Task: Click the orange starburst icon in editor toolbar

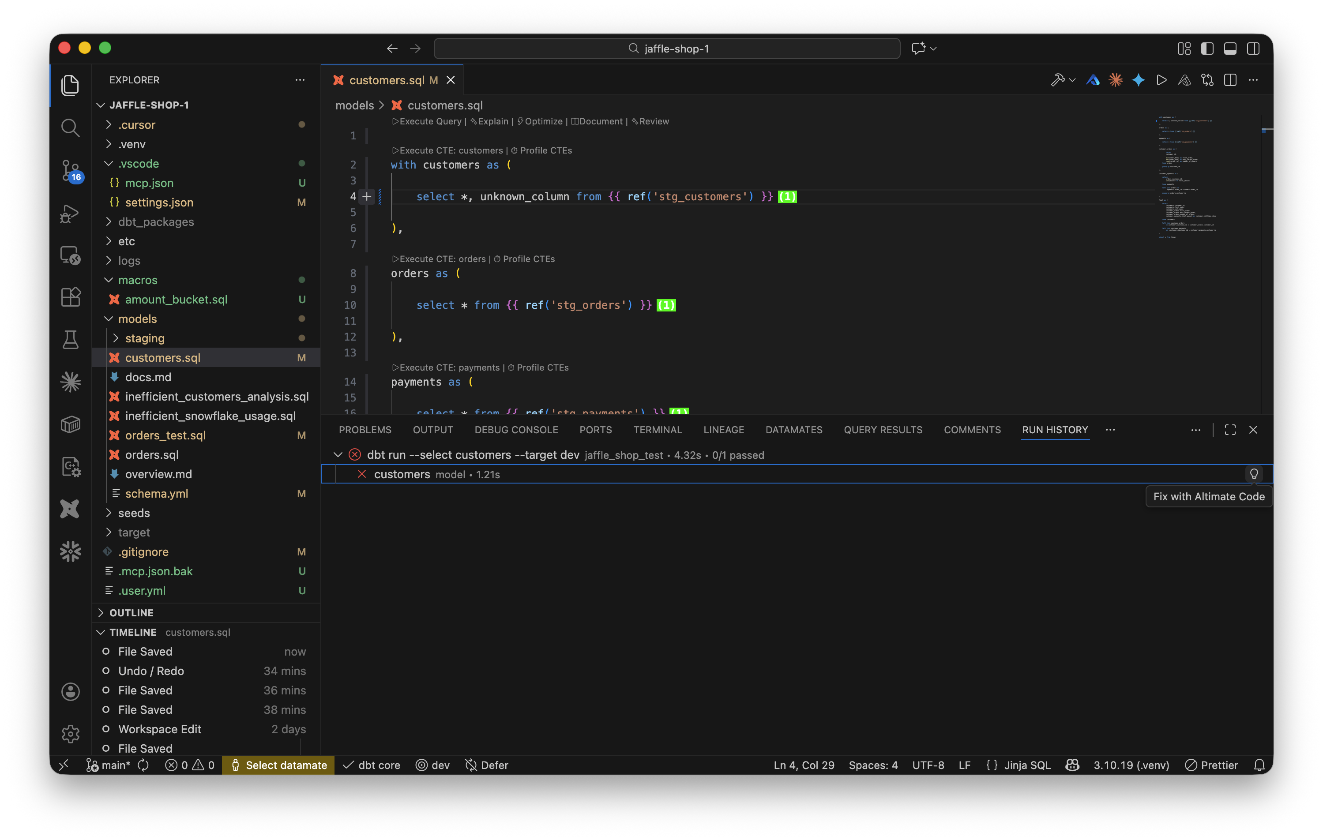Action: (x=1115, y=80)
